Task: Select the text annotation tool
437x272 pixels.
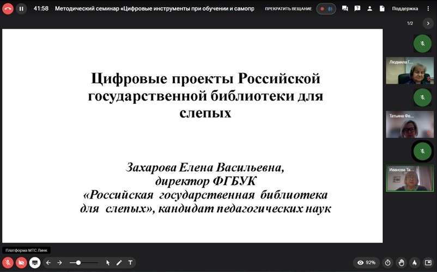Action: coord(130,263)
